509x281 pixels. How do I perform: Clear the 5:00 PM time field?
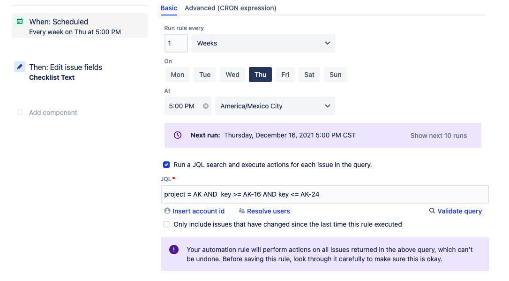(205, 106)
